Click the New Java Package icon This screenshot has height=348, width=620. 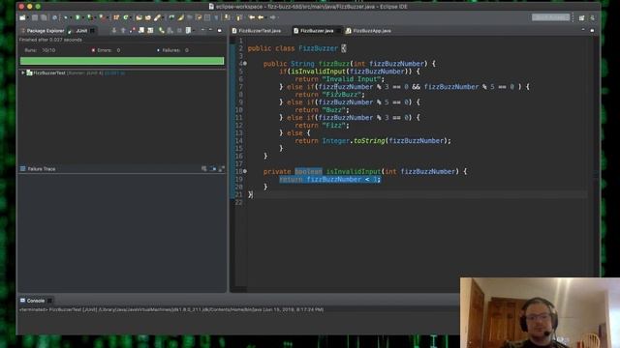(x=116, y=17)
